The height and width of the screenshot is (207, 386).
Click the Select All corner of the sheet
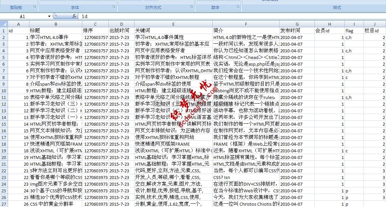coord(4,24)
